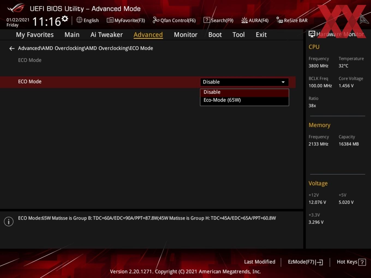This screenshot has width=371, height=278.
Task: Click the globe language icon
Action: point(79,20)
